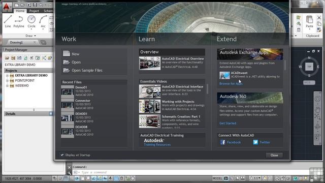Toggle Ortho Mode in the status bar
Screen dimensions: 325x183
[x=71, y=178]
